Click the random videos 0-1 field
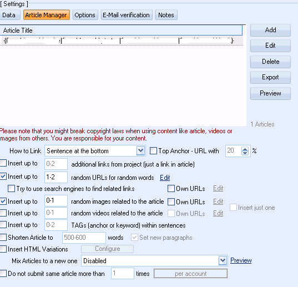 pos(56,213)
